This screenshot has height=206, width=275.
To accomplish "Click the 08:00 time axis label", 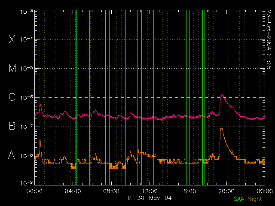I will [111, 191].
